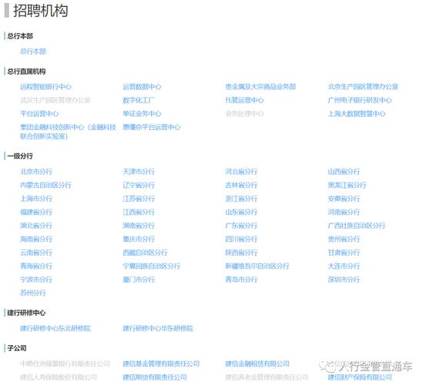
Task: Click 远程智能银行中心 link
Action: (x=45, y=86)
